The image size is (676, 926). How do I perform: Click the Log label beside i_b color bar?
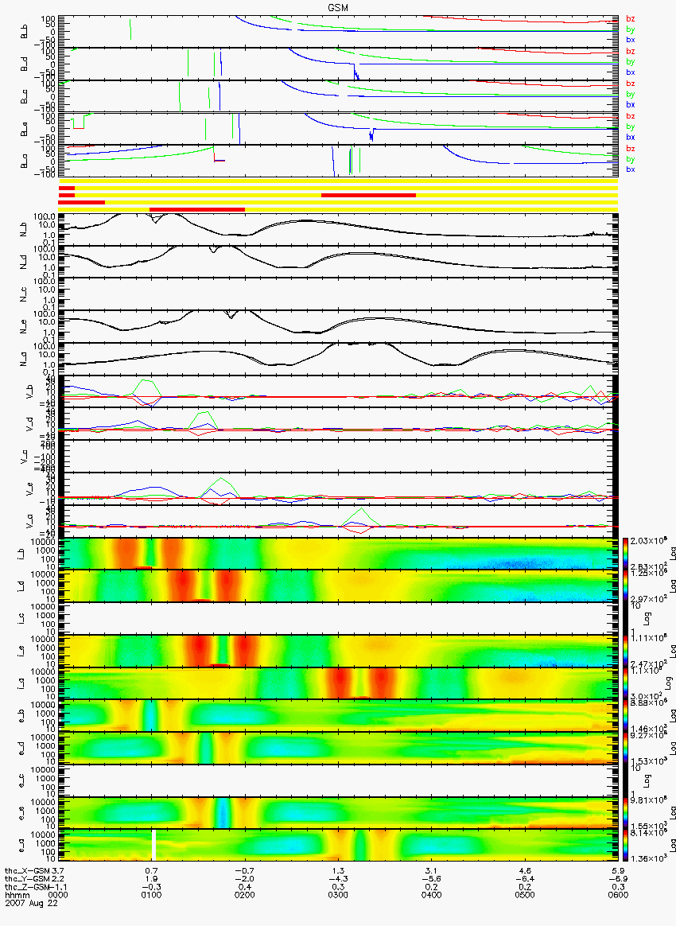(671, 554)
